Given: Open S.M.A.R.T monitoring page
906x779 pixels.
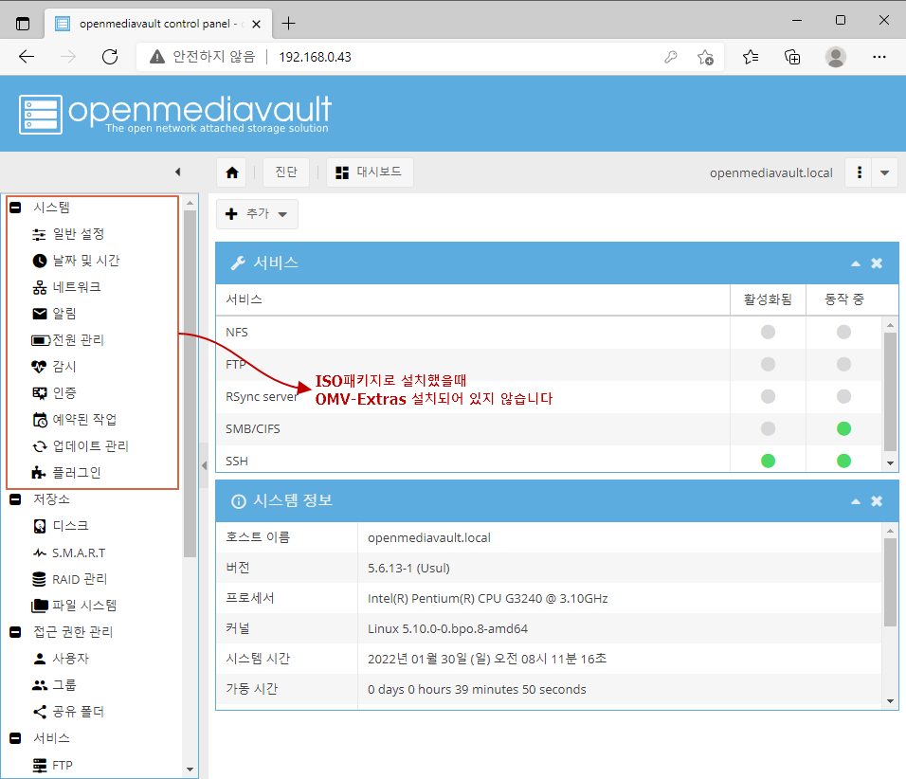Looking at the screenshot, I should coord(69,553).
